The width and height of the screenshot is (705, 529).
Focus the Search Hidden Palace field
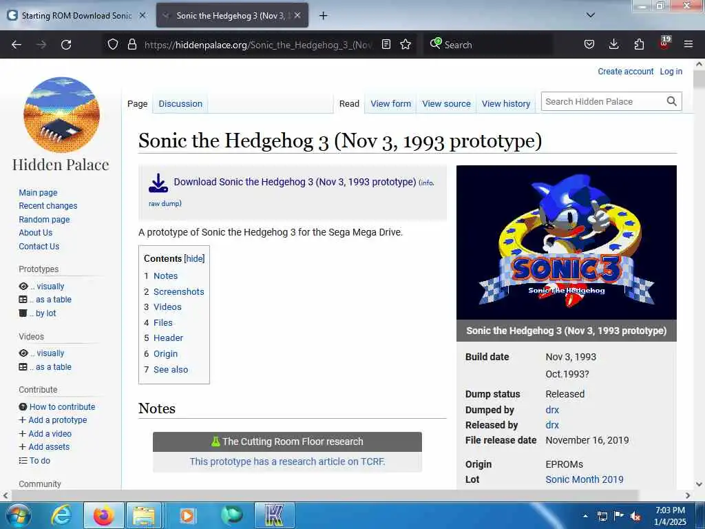(603, 102)
